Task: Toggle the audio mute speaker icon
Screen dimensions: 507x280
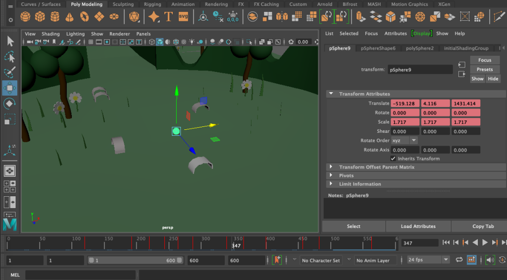Action: [490, 260]
